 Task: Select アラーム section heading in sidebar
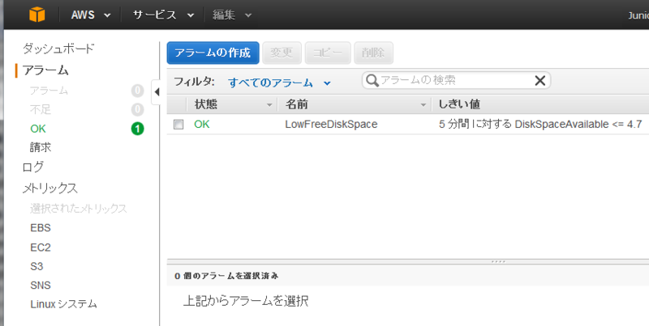coord(45,70)
